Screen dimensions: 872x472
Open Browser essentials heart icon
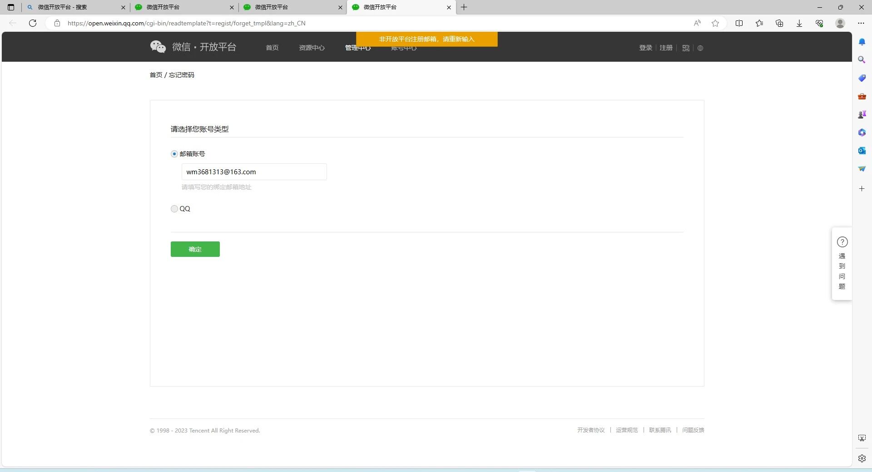pyautogui.click(x=819, y=23)
